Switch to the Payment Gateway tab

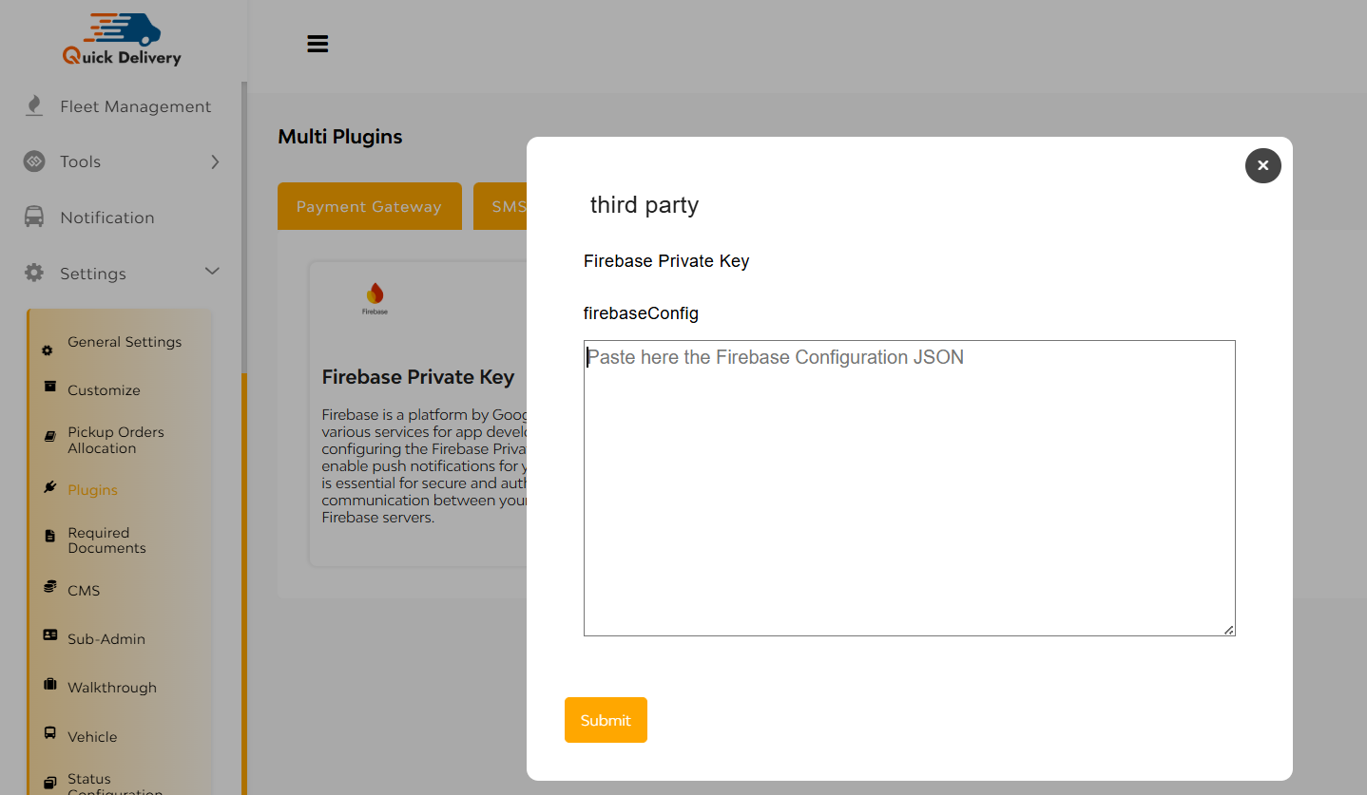(x=369, y=206)
